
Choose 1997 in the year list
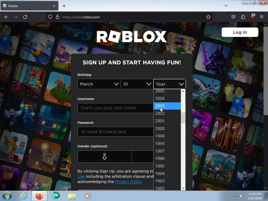click(x=167, y=151)
